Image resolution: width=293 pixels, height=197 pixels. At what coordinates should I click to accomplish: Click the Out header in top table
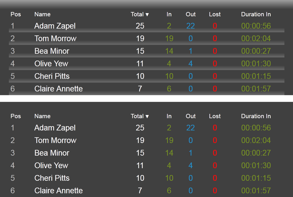pos(191,14)
